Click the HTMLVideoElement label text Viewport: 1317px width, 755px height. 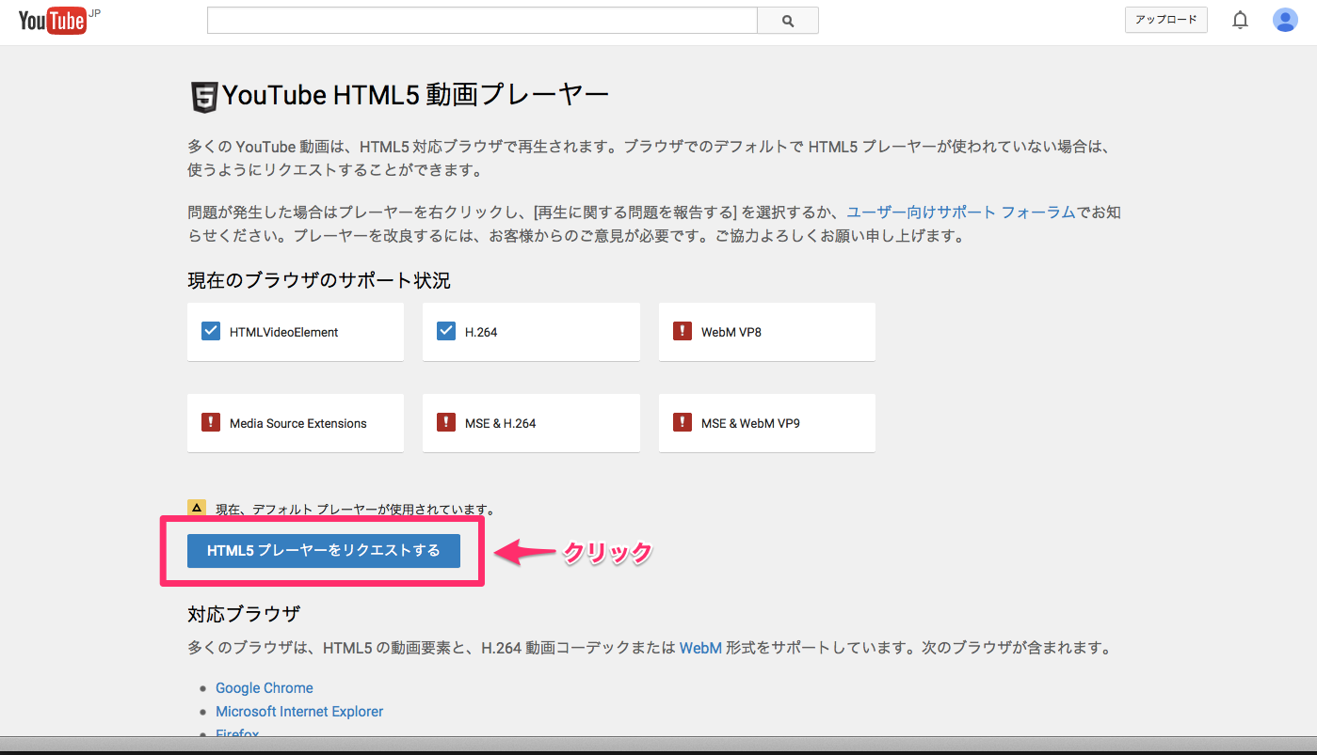(x=284, y=332)
